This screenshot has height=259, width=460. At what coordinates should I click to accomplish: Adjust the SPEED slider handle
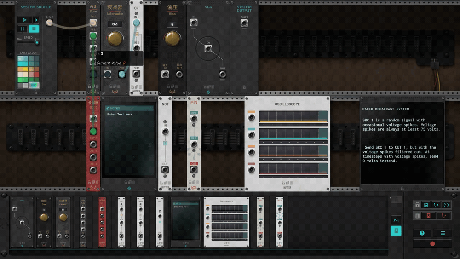point(37,42)
